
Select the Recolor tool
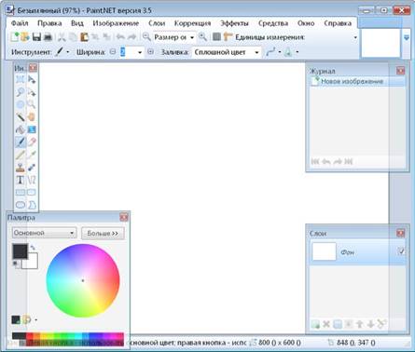tap(32, 168)
